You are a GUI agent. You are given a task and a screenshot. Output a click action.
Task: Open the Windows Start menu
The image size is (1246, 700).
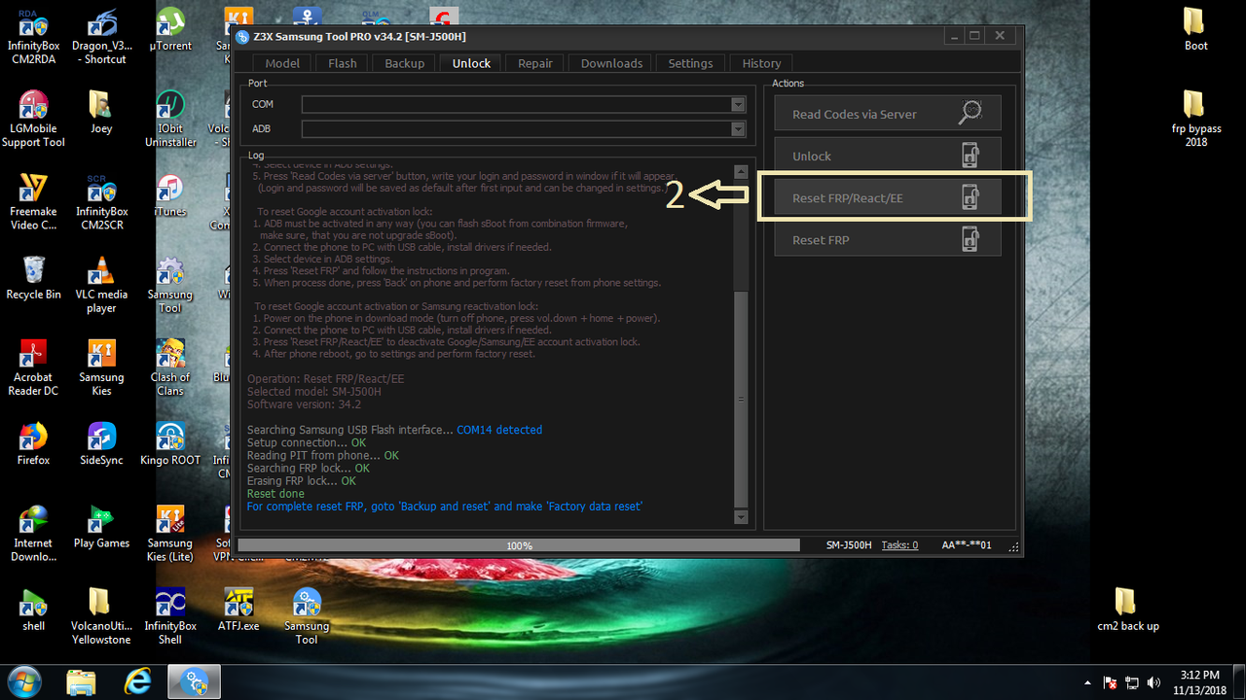coord(23,682)
